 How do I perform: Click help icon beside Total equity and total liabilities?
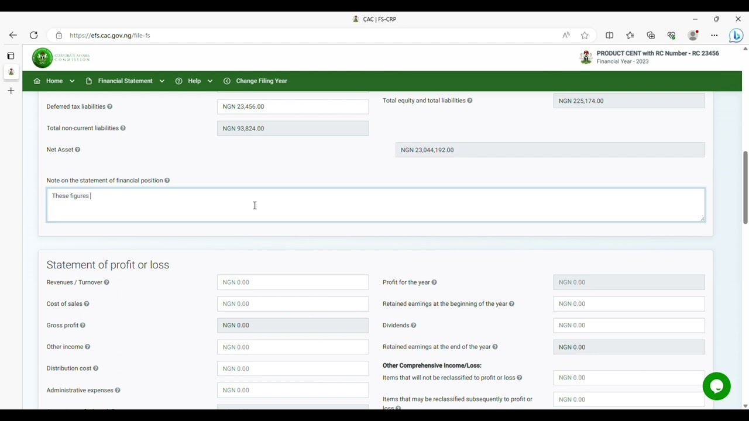469,101
